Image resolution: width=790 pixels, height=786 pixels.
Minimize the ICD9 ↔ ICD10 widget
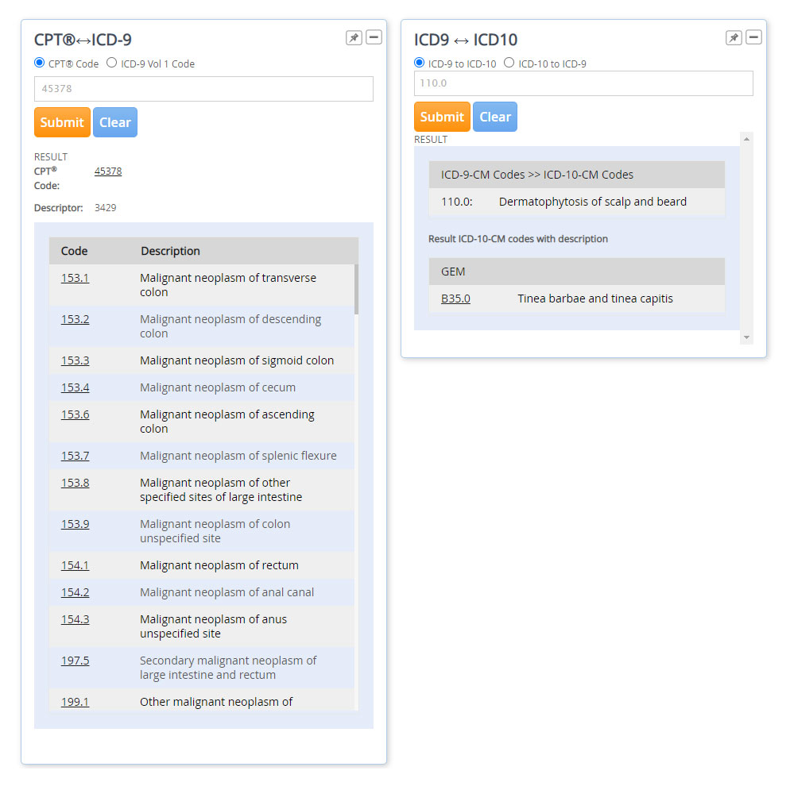click(x=753, y=37)
